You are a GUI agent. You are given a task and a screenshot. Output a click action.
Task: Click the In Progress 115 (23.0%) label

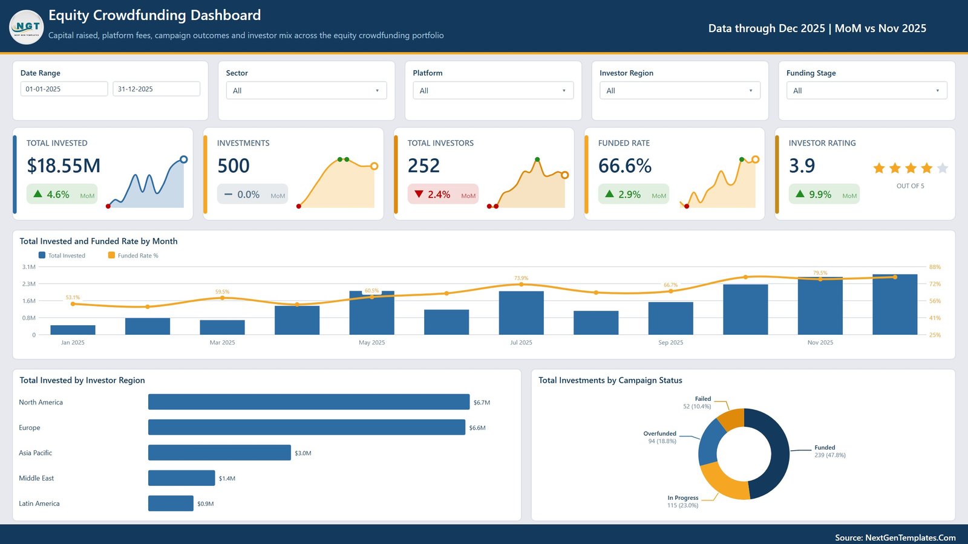[683, 502]
